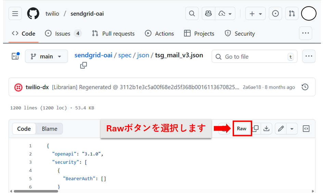
Task: View file commit history clock icon
Action: coord(305,87)
